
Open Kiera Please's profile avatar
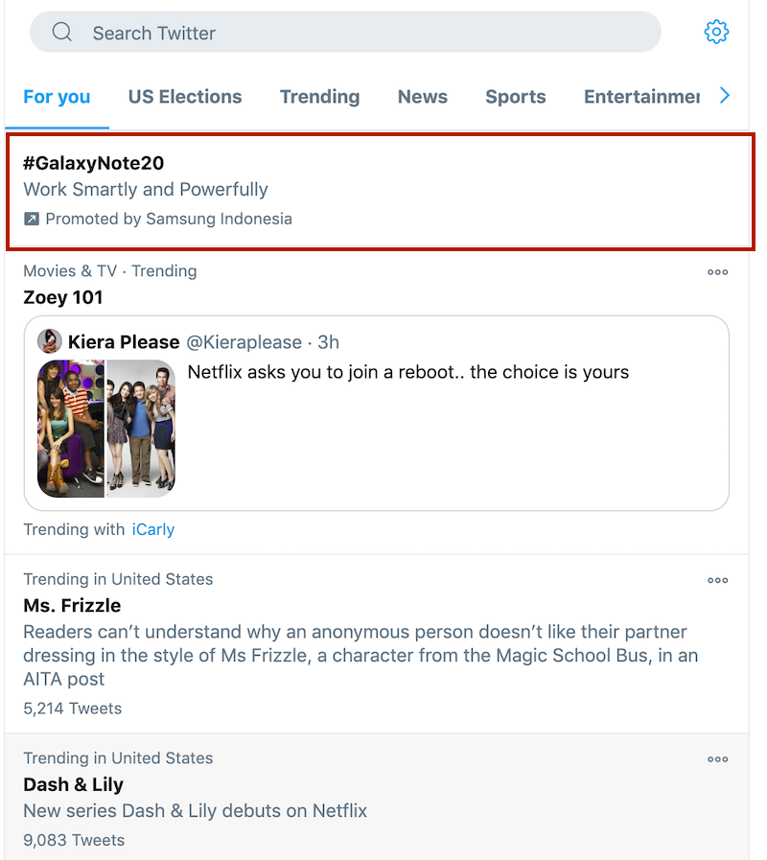pos(50,342)
